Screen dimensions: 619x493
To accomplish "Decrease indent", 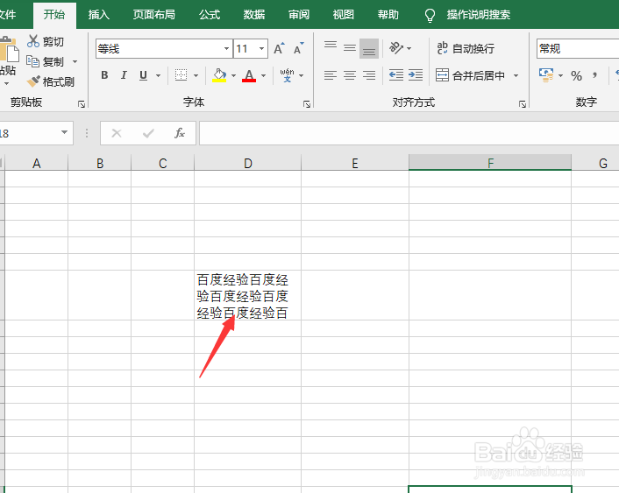I will point(396,75).
